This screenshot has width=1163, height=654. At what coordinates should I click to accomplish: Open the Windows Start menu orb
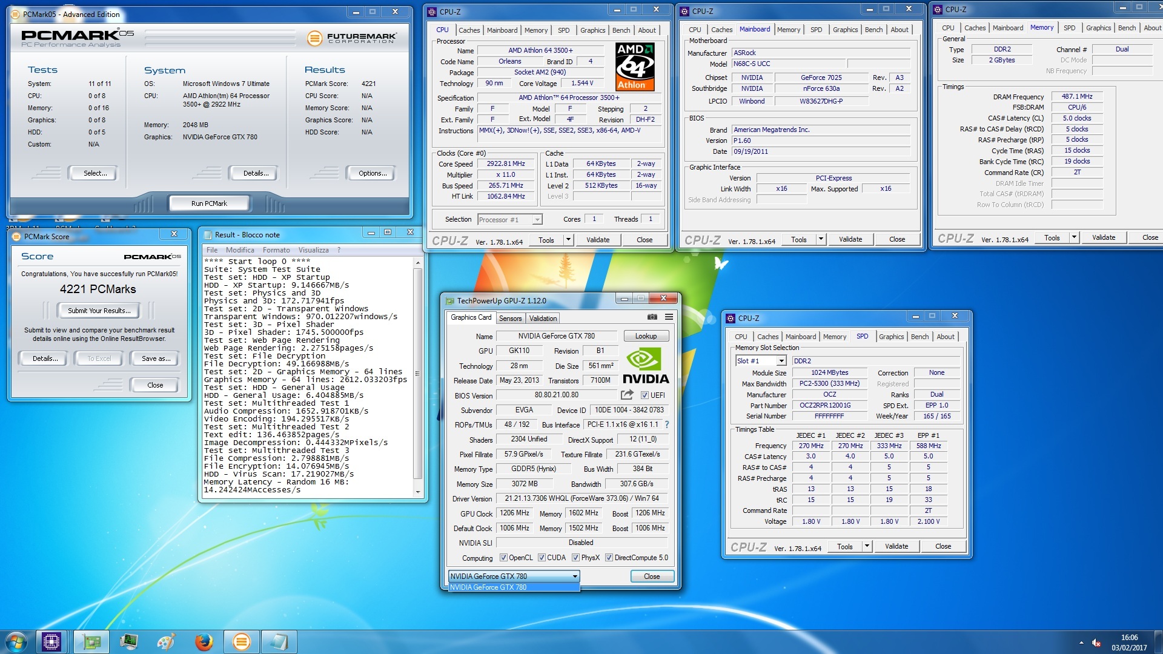pyautogui.click(x=16, y=642)
